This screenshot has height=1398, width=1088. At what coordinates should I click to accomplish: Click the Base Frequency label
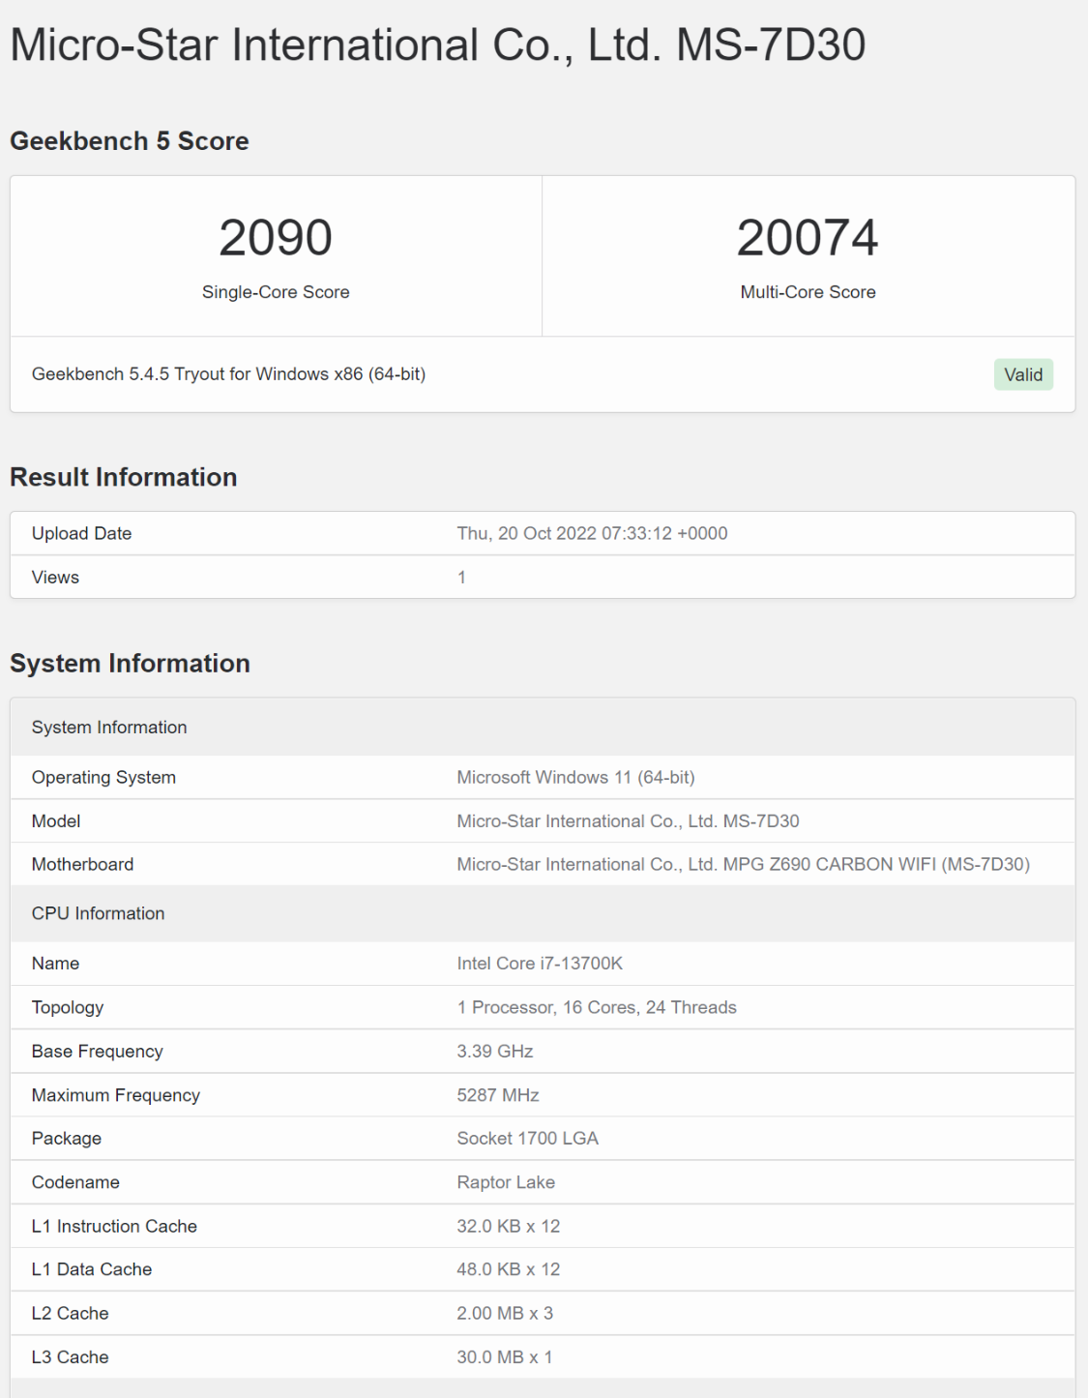coord(97,1052)
